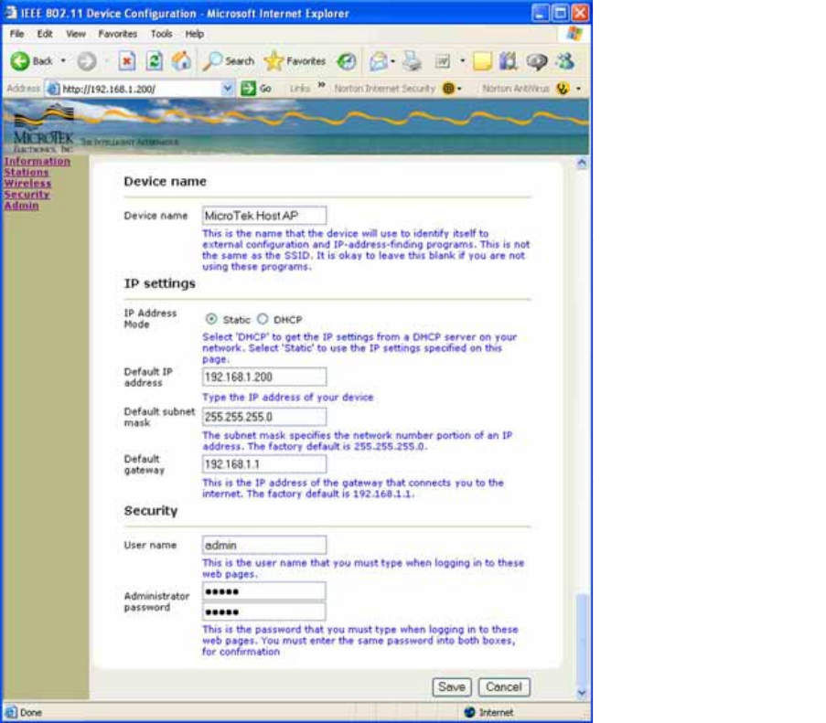The image size is (826, 723).
Task: Open Norton AntiVirus dropdown arrow
Action: 578,89
